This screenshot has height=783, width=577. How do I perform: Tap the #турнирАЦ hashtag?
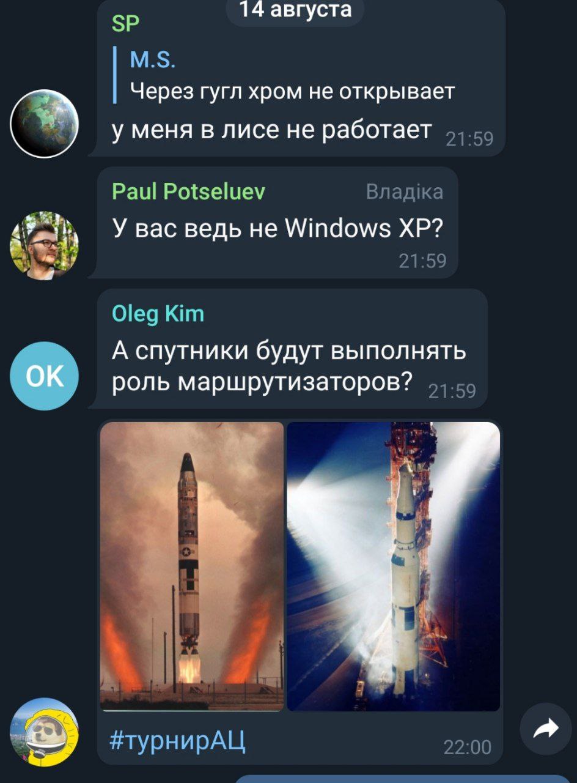coord(179,742)
